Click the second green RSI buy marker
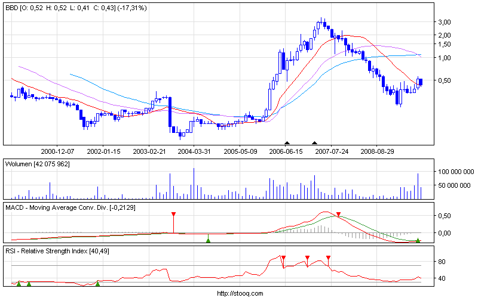This screenshot has width=478, height=298. [29, 284]
